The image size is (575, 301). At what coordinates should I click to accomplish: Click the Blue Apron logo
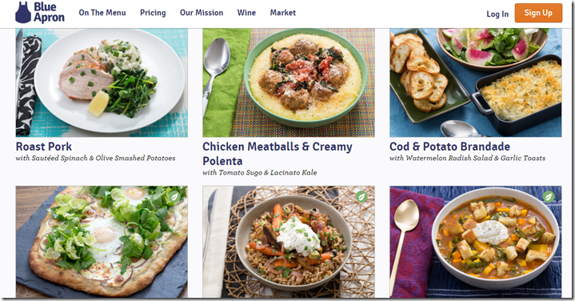point(40,13)
